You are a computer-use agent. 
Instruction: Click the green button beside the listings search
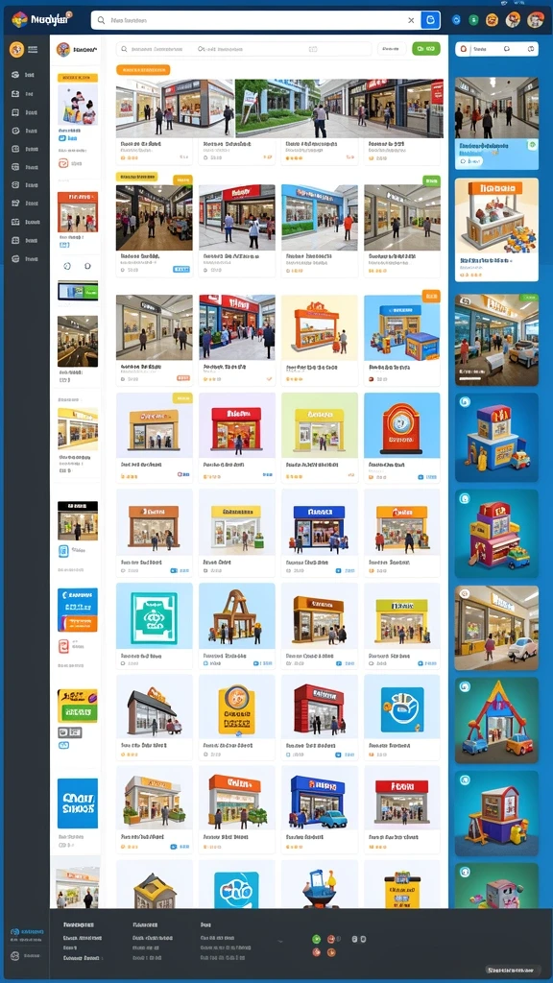click(x=426, y=48)
